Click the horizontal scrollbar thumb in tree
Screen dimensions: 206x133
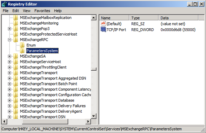pyautogui.click(x=45, y=121)
